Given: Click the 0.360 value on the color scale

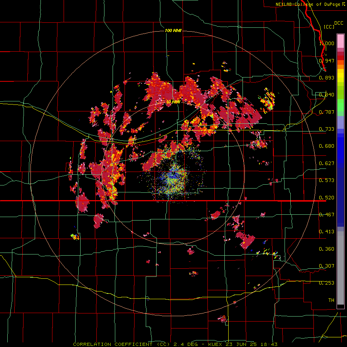Looking at the screenshot, I should [x=327, y=249].
